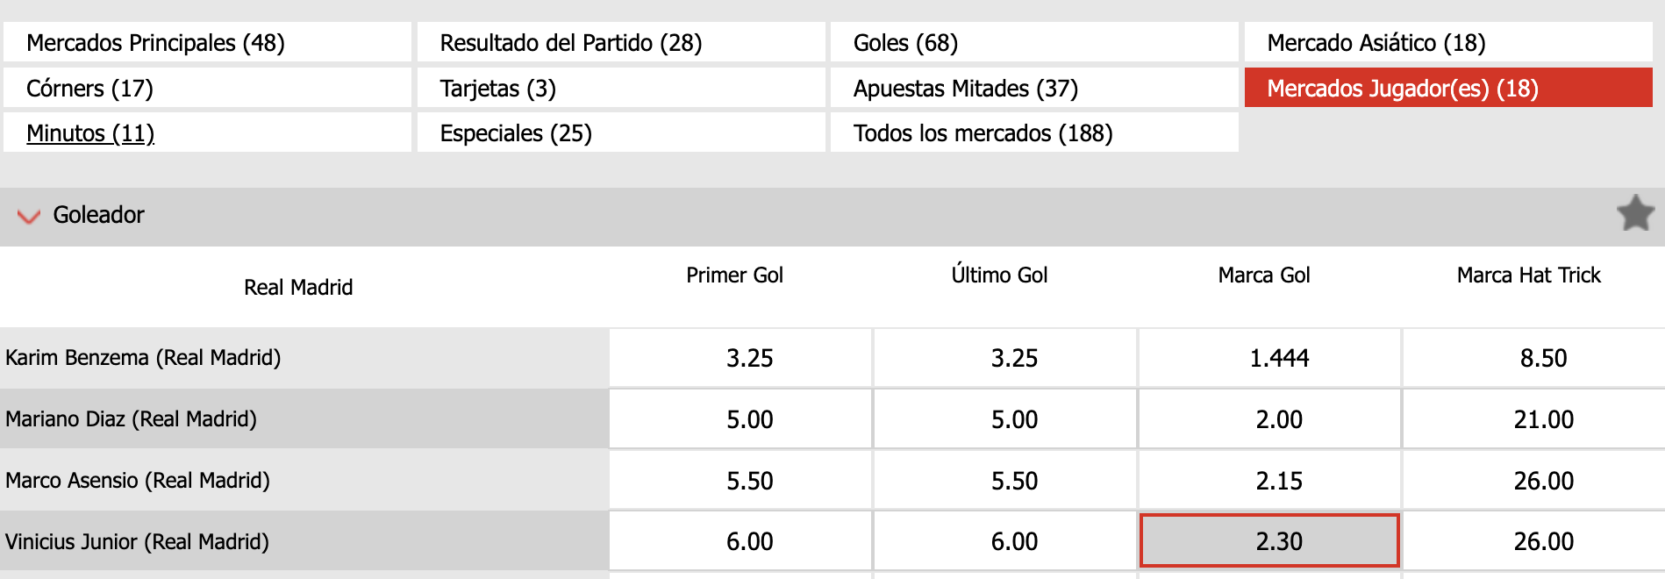Viewport: 1665px width, 579px height.
Task: Open Mercados Principales (48) tab
Action: tap(207, 43)
